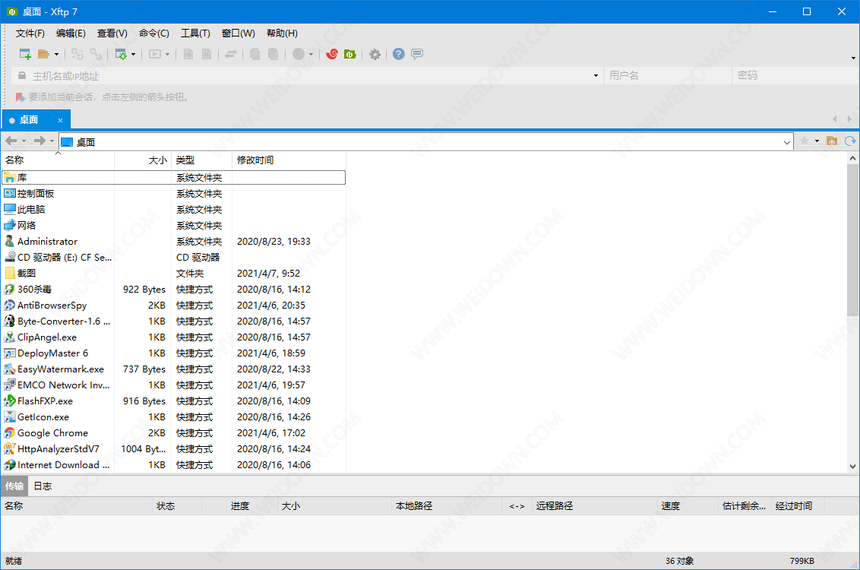860x570 pixels.
Task: Click the green Xftp folder icon
Action: tap(350, 54)
